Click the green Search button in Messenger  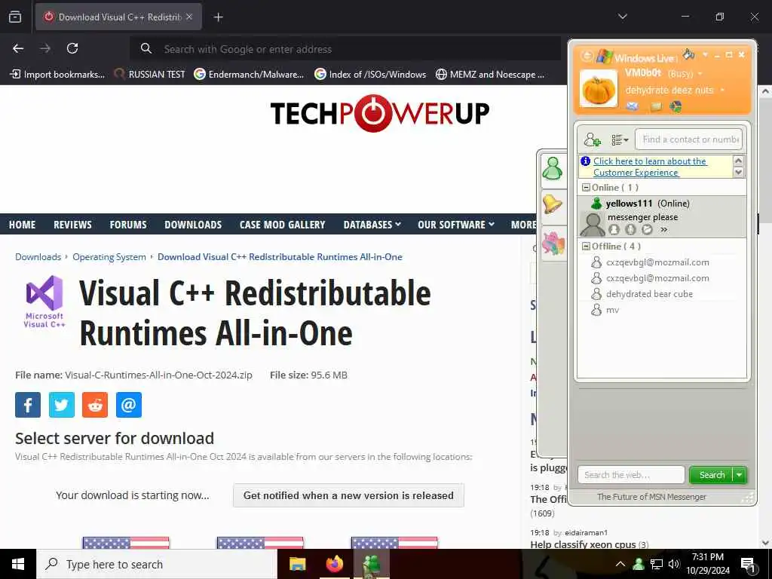click(712, 475)
